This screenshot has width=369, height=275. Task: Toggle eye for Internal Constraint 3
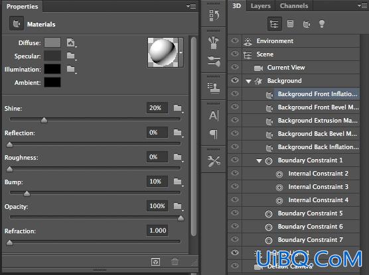[x=235, y=186]
